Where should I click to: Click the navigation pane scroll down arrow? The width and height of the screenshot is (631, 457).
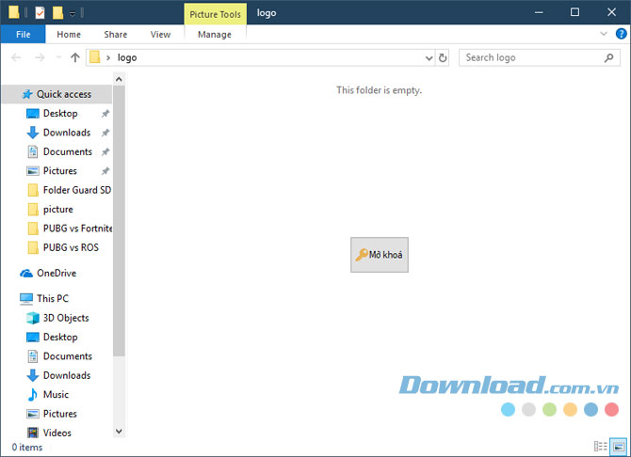coord(119,431)
